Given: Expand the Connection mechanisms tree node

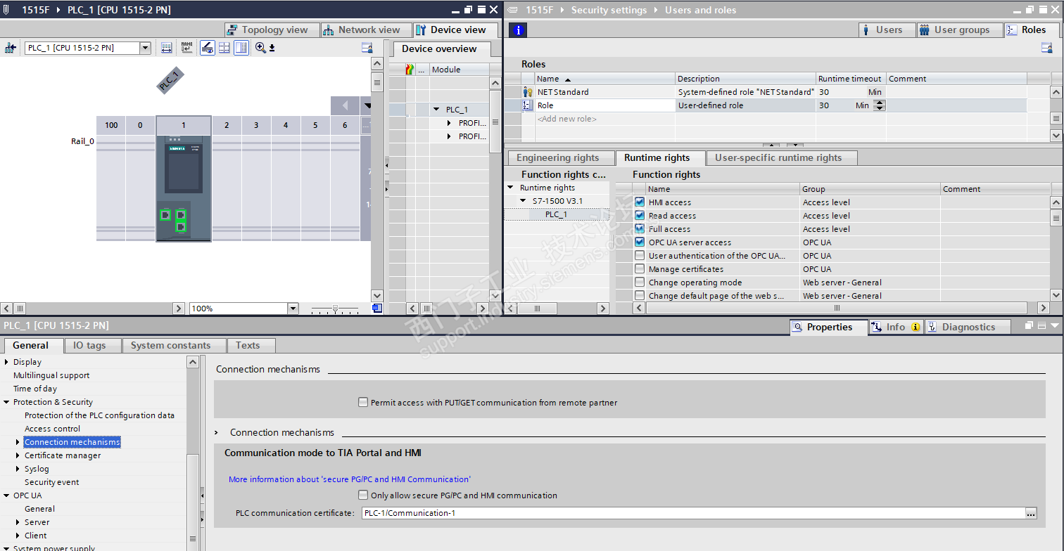Looking at the screenshot, I should coord(18,442).
